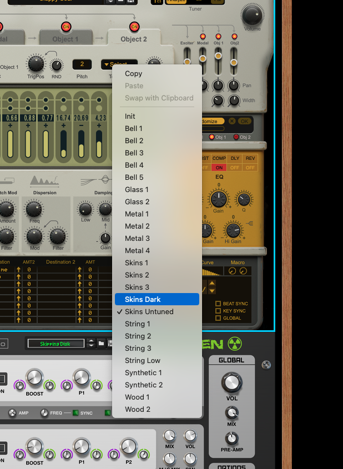Viewport: 343px width, 469px height.
Task: Toggle the Object 2 ON button
Action: 134,27
